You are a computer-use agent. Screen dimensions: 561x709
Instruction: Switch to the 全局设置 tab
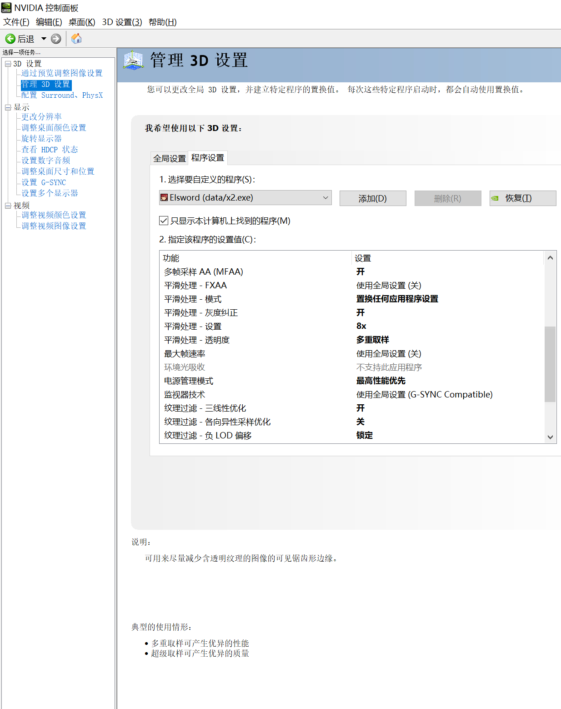tap(170, 158)
